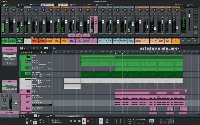Open the Vocals output dropdown in channel strip
The width and height of the screenshot is (200, 125).
click(x=10, y=116)
